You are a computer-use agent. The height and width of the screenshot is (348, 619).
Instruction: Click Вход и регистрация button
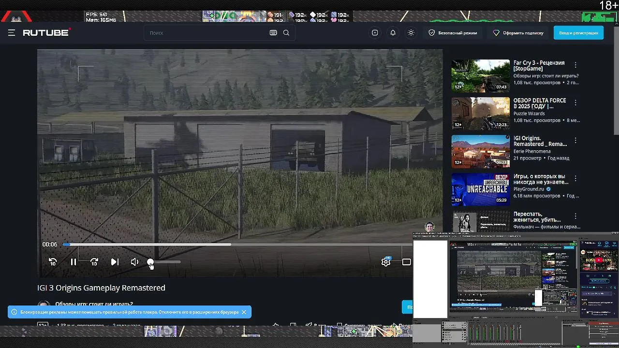click(578, 33)
